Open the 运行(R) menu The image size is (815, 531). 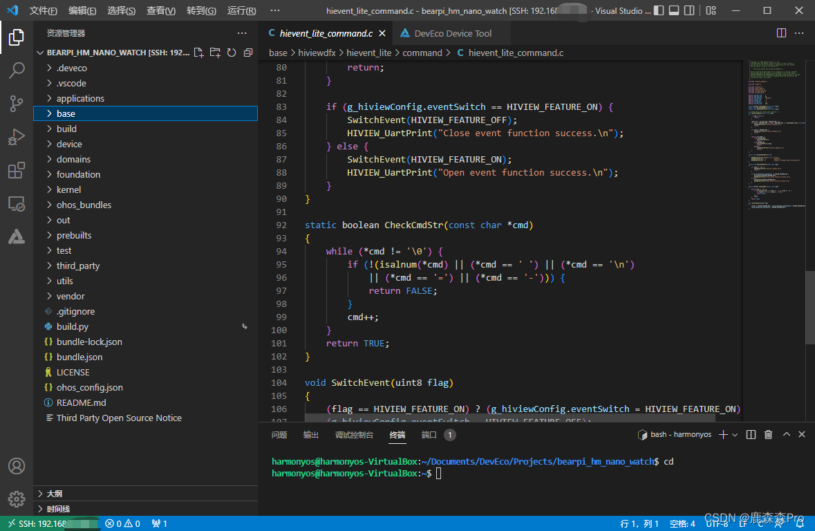tap(242, 10)
